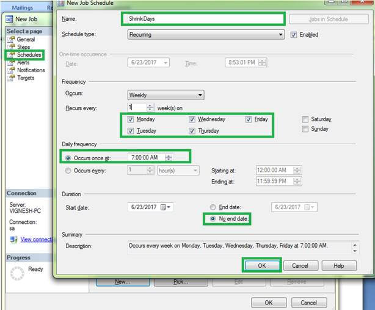Click the Recurs every spinner arrows

pyautogui.click(x=150, y=107)
